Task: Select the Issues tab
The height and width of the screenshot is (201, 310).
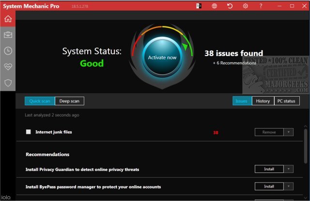Action: [x=242, y=101]
